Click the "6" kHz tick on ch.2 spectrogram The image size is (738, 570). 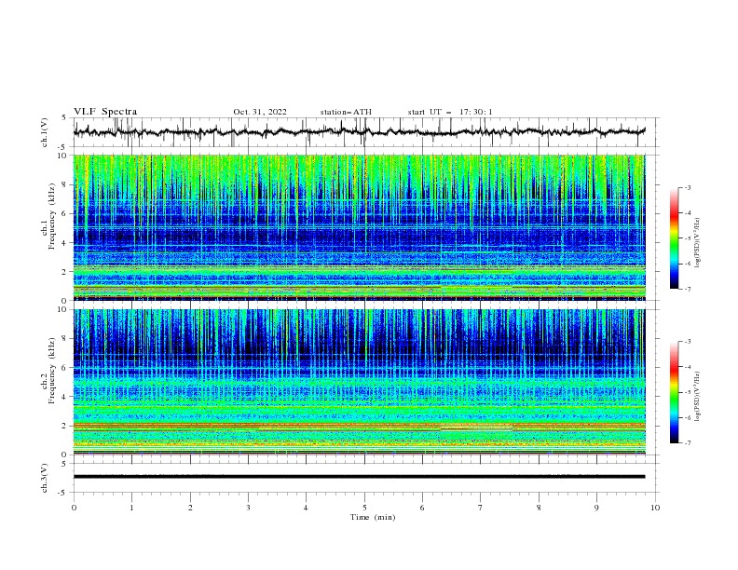[x=65, y=368]
